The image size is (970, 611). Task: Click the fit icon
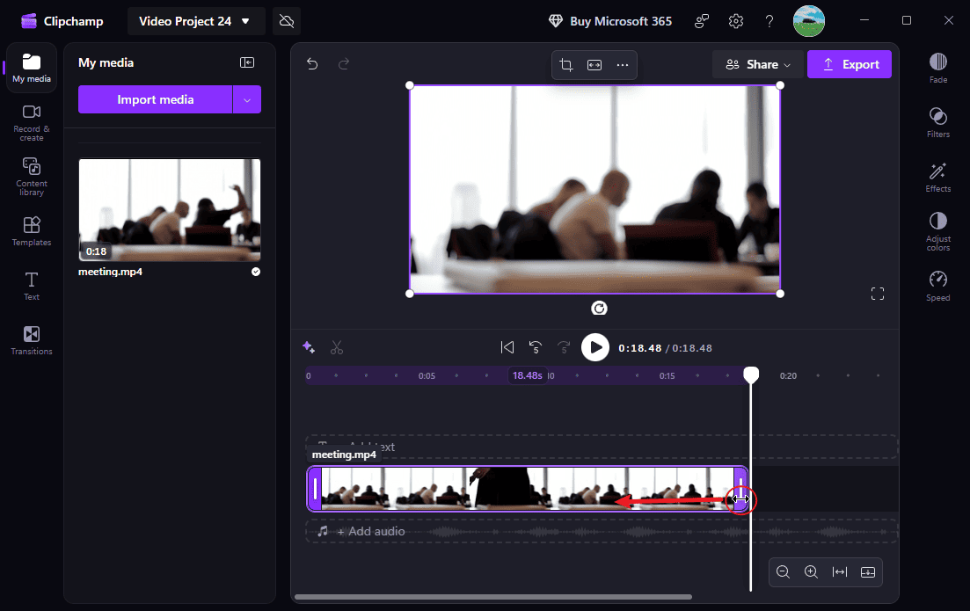point(594,65)
